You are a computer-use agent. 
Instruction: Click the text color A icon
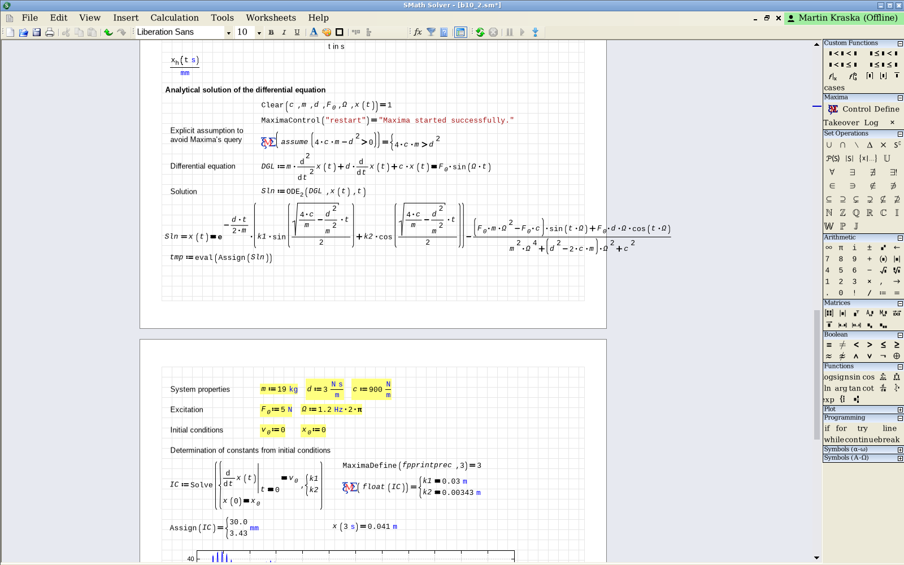(x=314, y=32)
